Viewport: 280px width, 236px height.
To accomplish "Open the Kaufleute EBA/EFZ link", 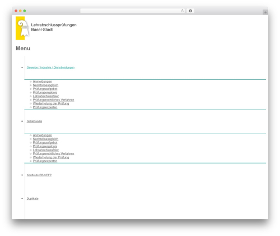I will pos(39,175).
